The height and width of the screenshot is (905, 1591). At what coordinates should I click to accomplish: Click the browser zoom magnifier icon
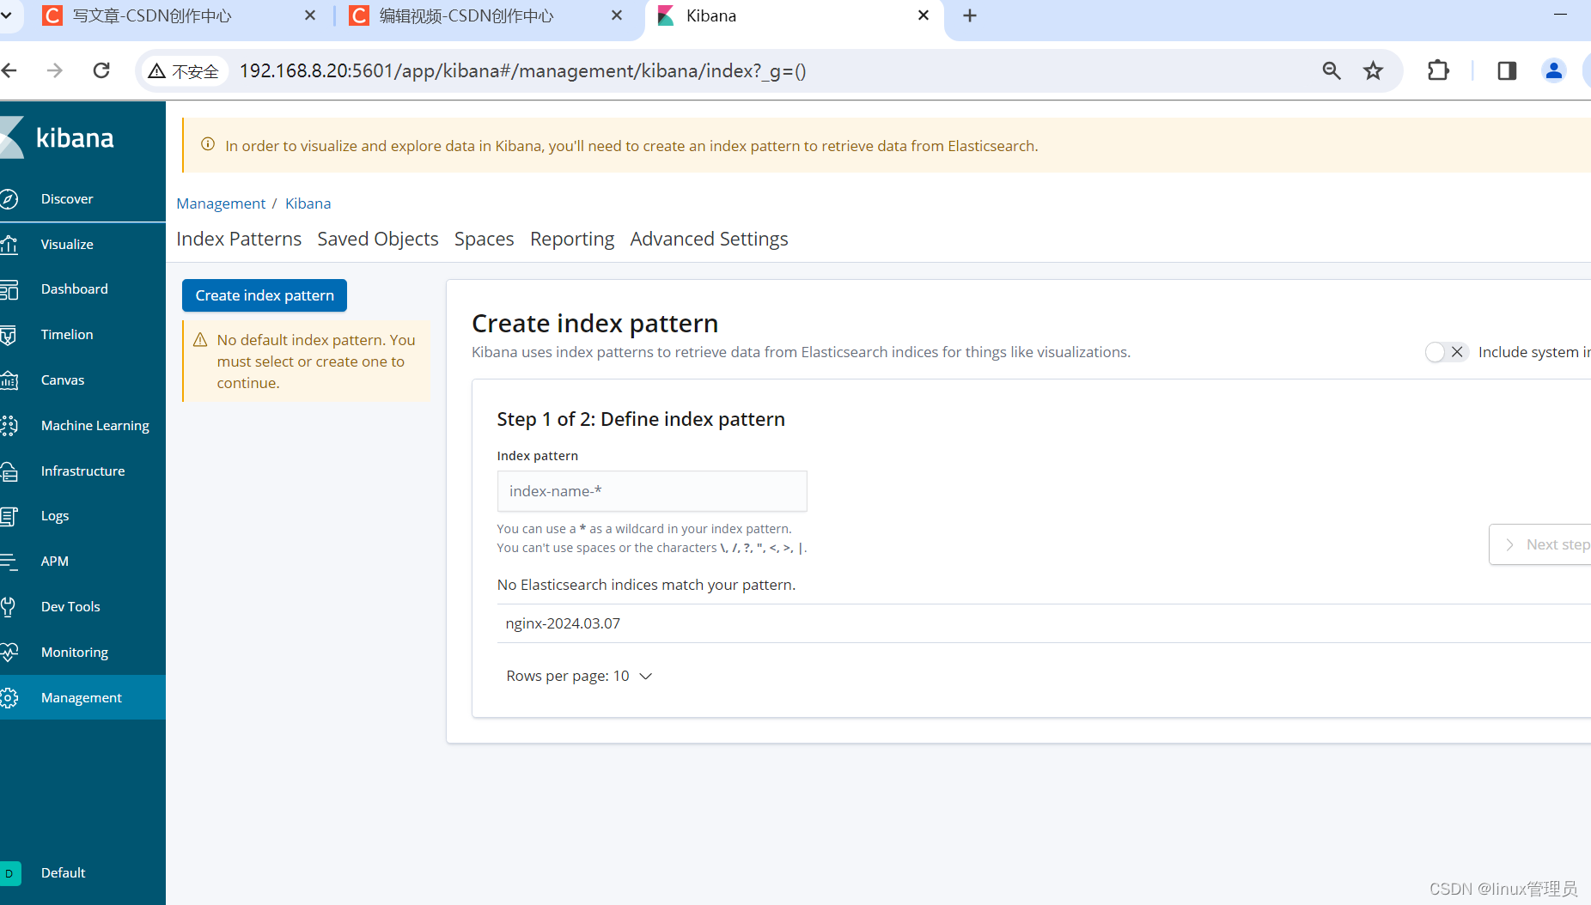click(1332, 70)
